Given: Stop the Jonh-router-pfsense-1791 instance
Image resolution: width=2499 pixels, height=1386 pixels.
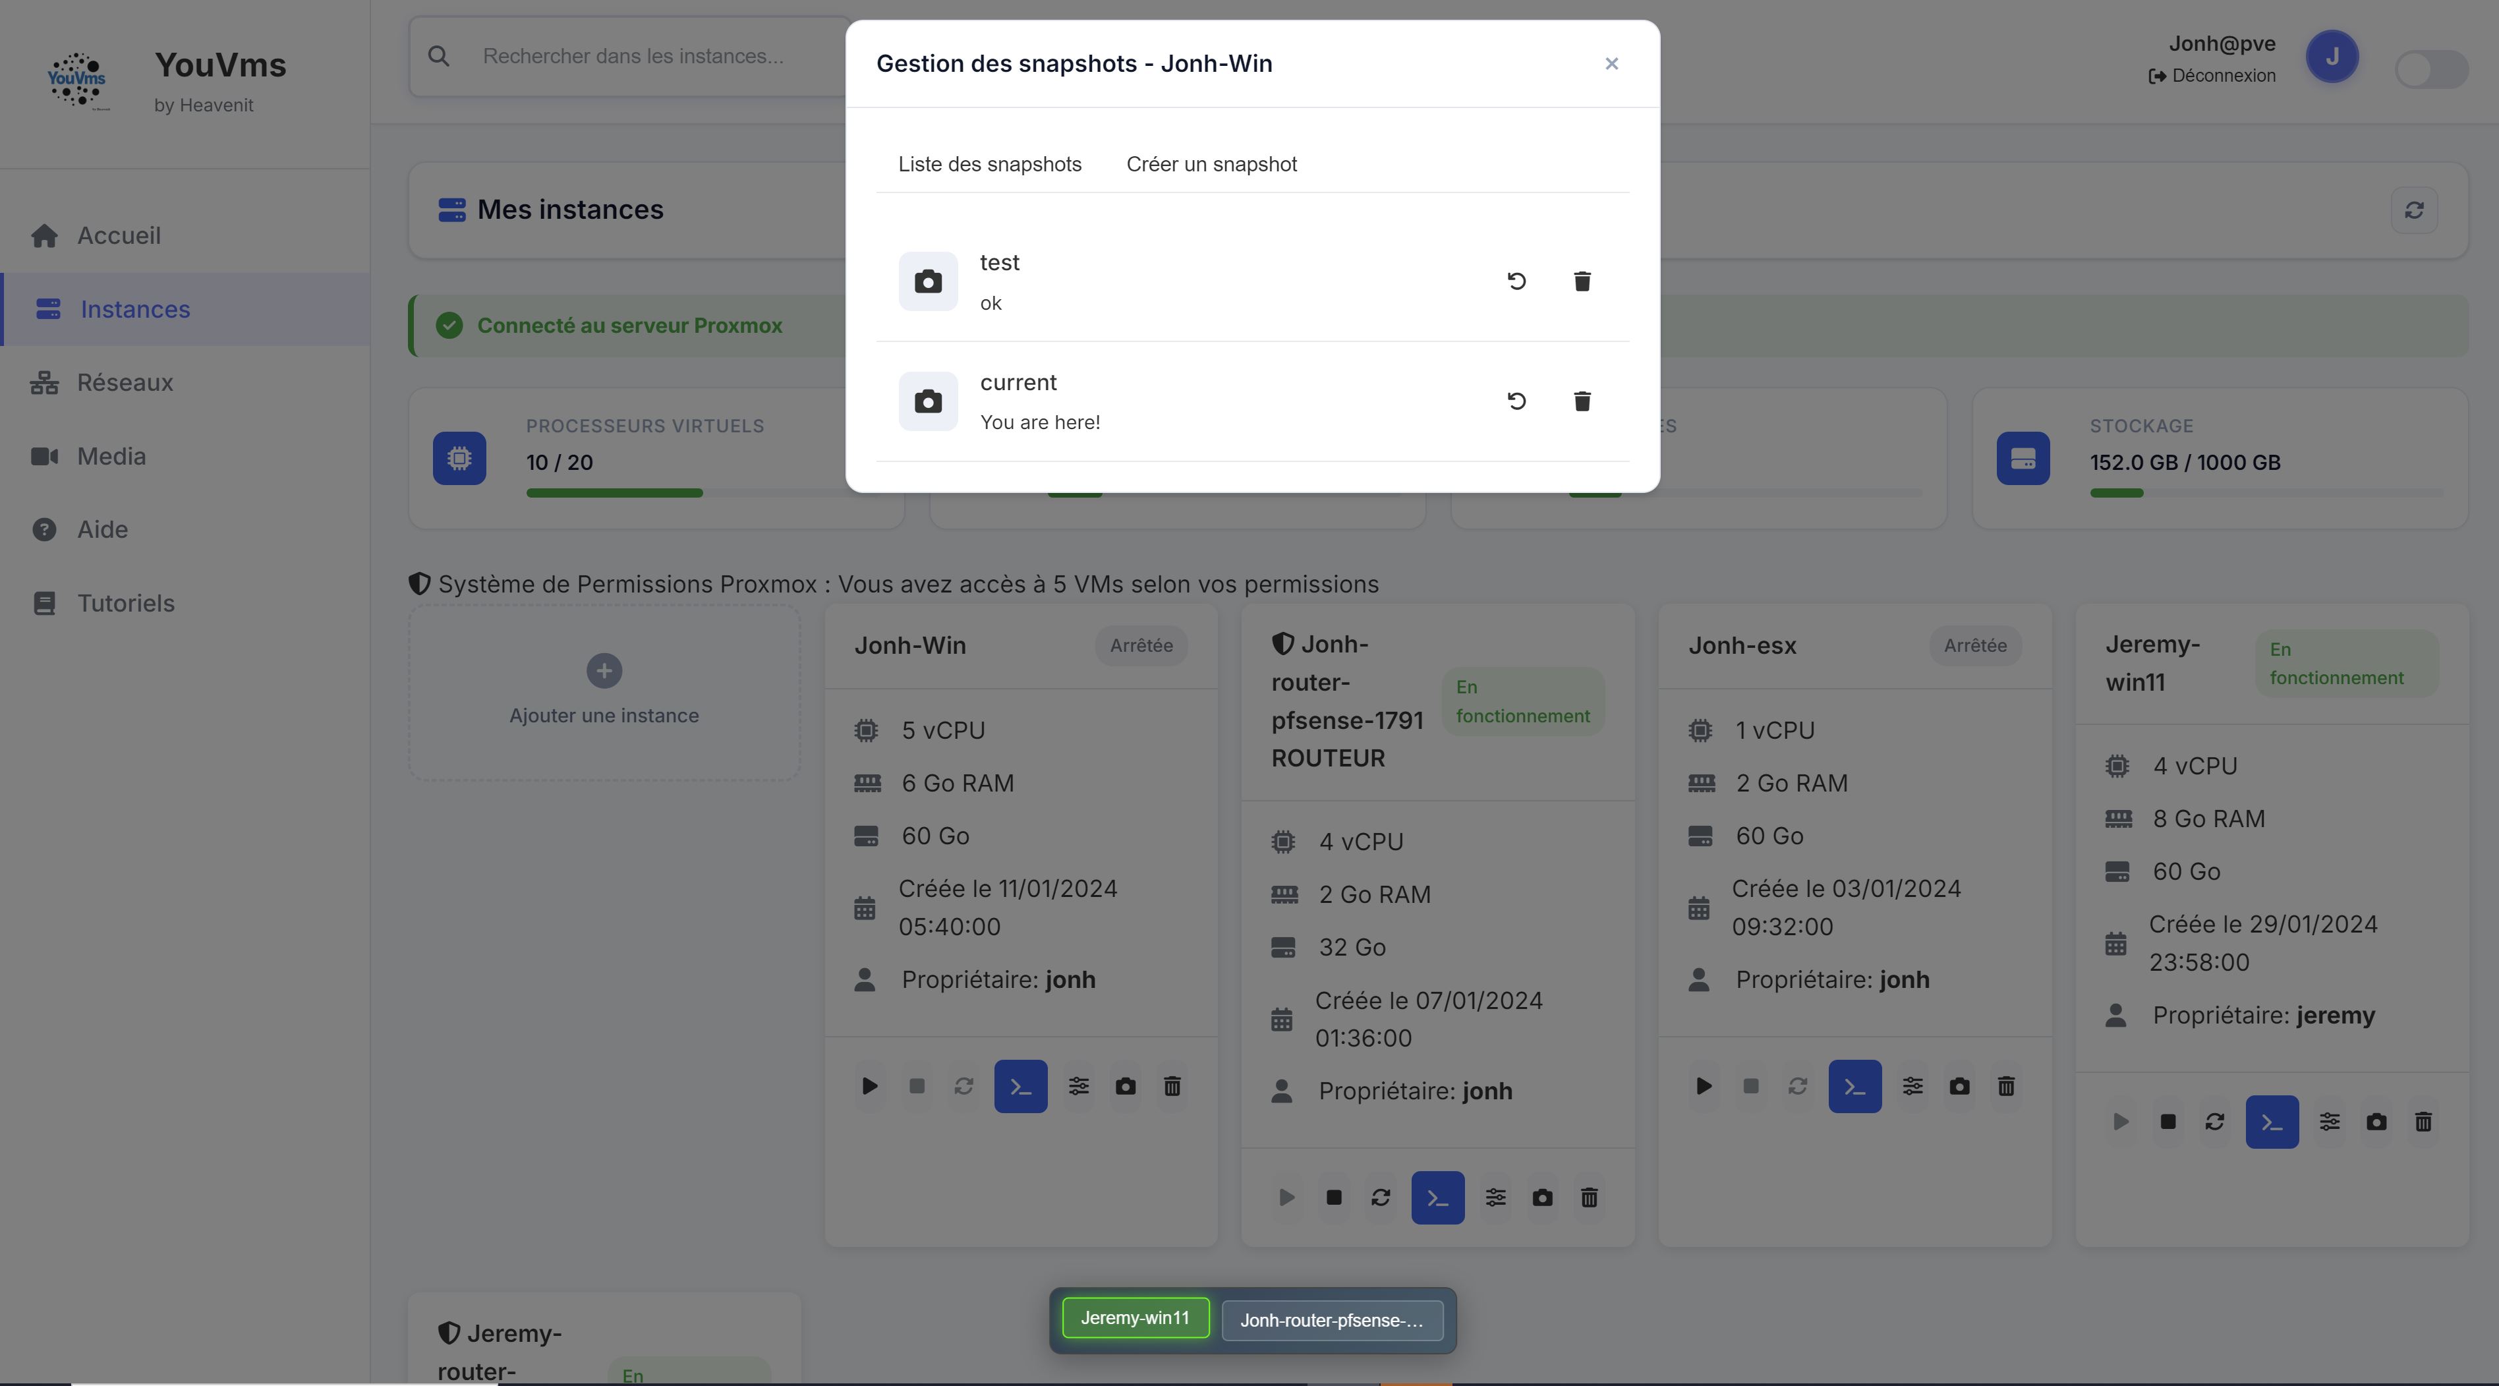Looking at the screenshot, I should click(1334, 1198).
